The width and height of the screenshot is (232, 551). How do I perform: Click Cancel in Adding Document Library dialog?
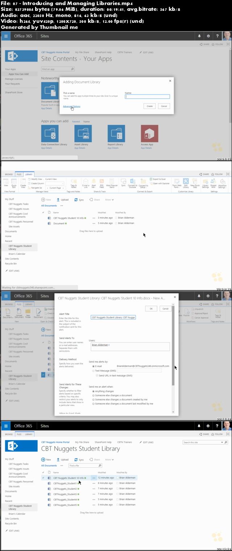point(164,106)
